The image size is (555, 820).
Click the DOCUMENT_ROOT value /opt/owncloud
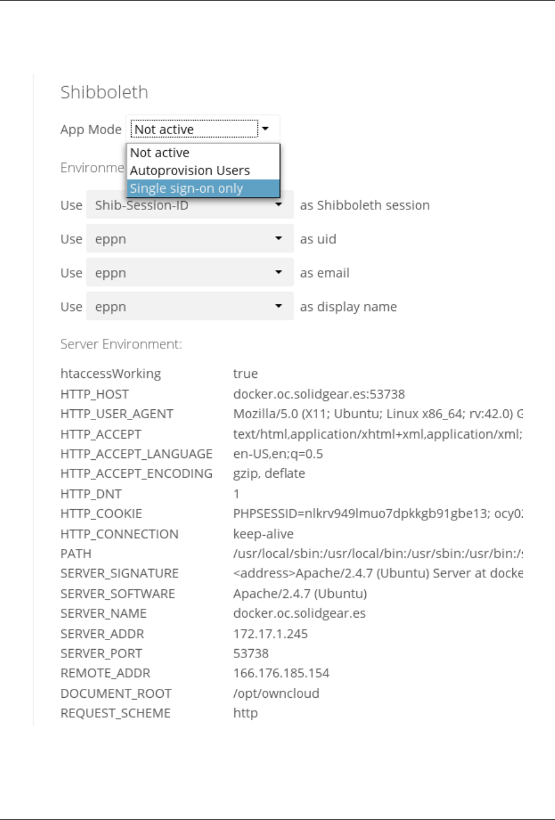(276, 693)
